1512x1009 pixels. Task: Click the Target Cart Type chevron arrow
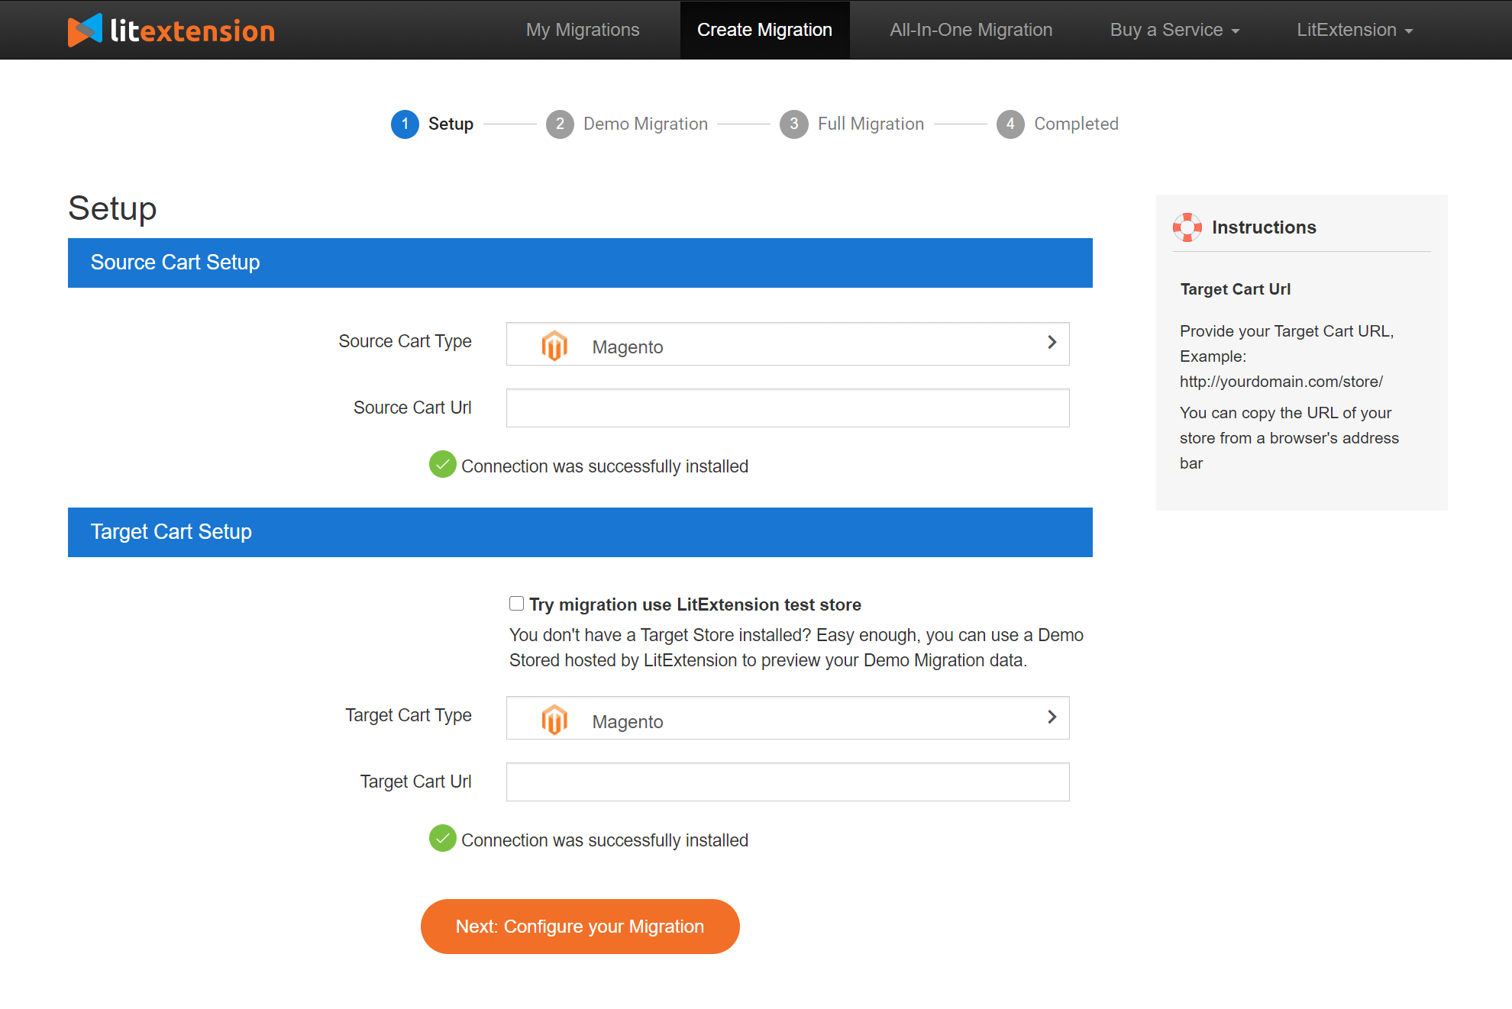pos(1052,717)
